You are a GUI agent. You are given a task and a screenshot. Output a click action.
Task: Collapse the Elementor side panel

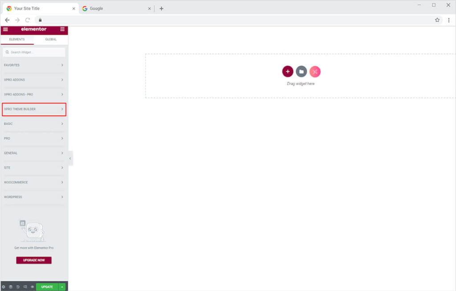point(70,158)
